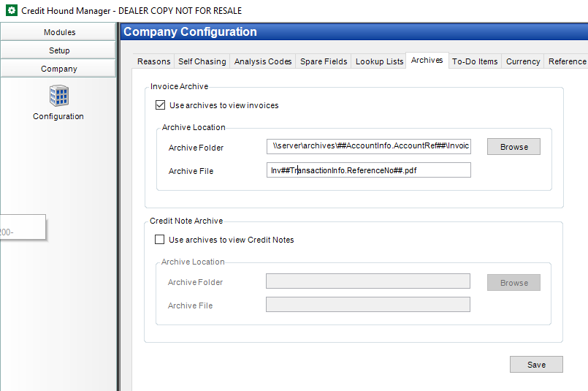Click the Credit Note Archive File field
Viewport: 588px width, 391px height.
coord(368,304)
